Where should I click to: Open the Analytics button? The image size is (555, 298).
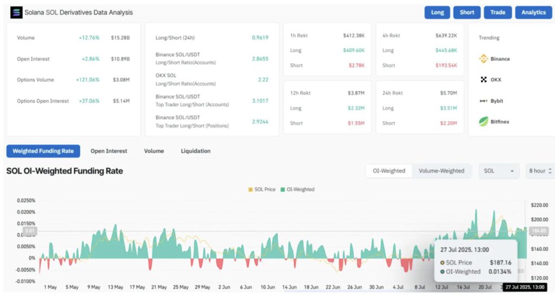[x=533, y=12]
